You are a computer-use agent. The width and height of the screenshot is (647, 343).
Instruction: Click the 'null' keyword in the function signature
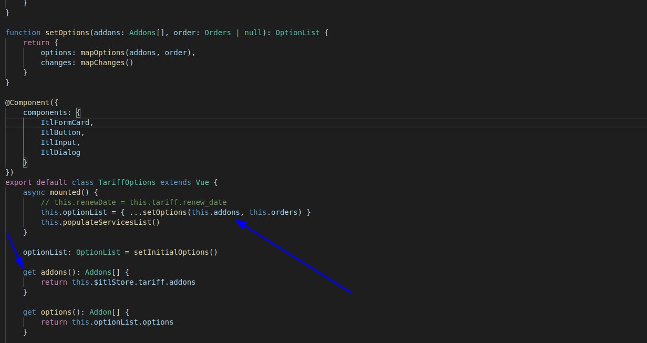(253, 33)
